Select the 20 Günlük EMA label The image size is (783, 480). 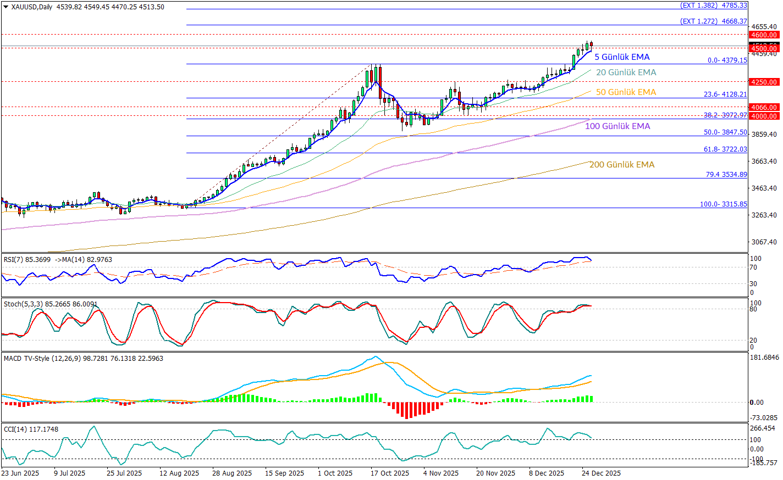[x=626, y=72]
